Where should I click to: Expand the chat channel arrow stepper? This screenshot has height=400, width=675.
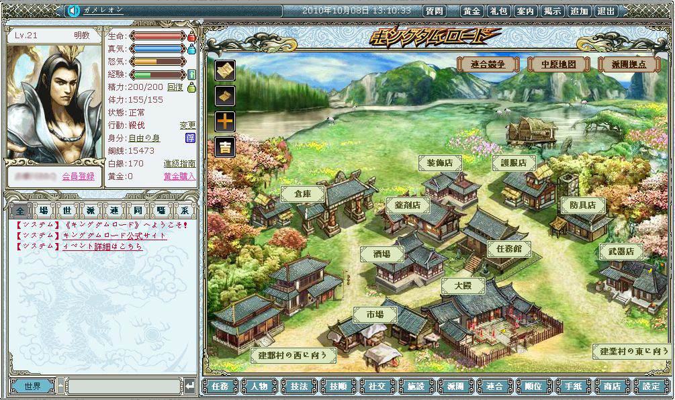60,386
